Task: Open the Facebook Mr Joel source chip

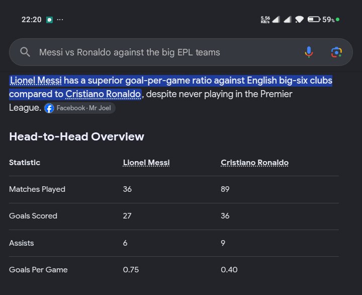Action: tap(79, 108)
